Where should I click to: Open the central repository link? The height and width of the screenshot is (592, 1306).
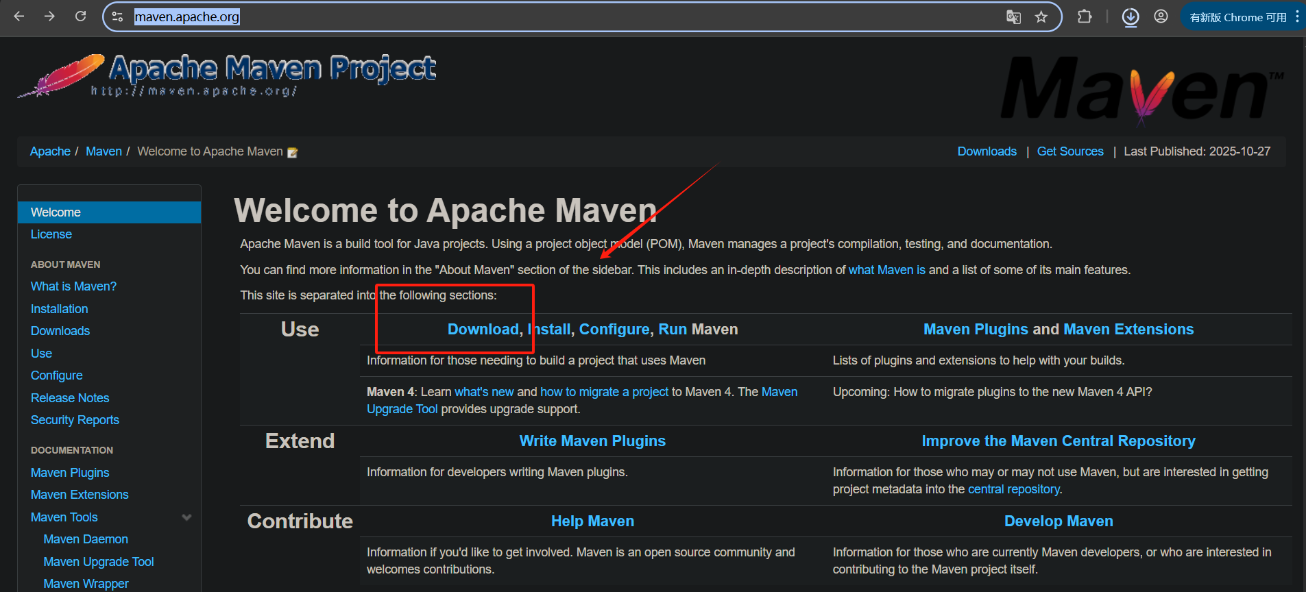point(1013,489)
